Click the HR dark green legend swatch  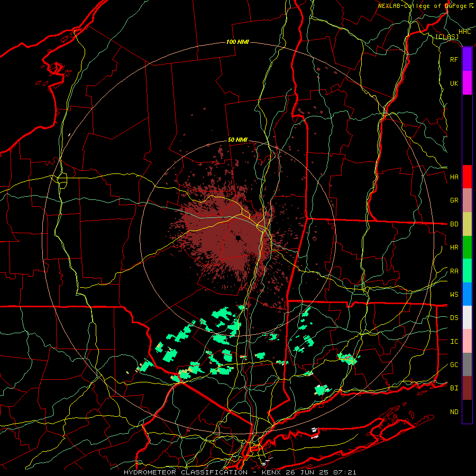click(467, 247)
